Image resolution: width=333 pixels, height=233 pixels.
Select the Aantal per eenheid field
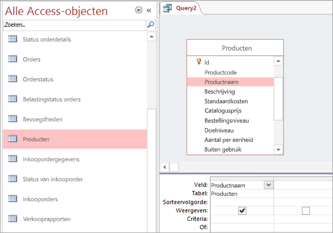pyautogui.click(x=230, y=140)
